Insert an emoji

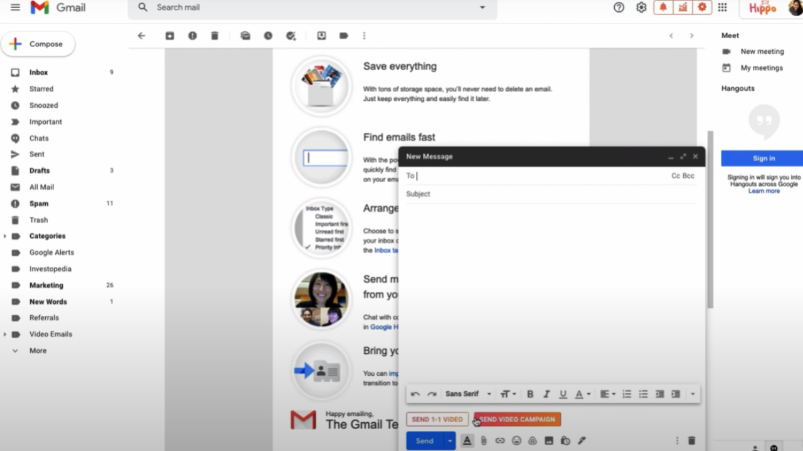pyautogui.click(x=516, y=441)
